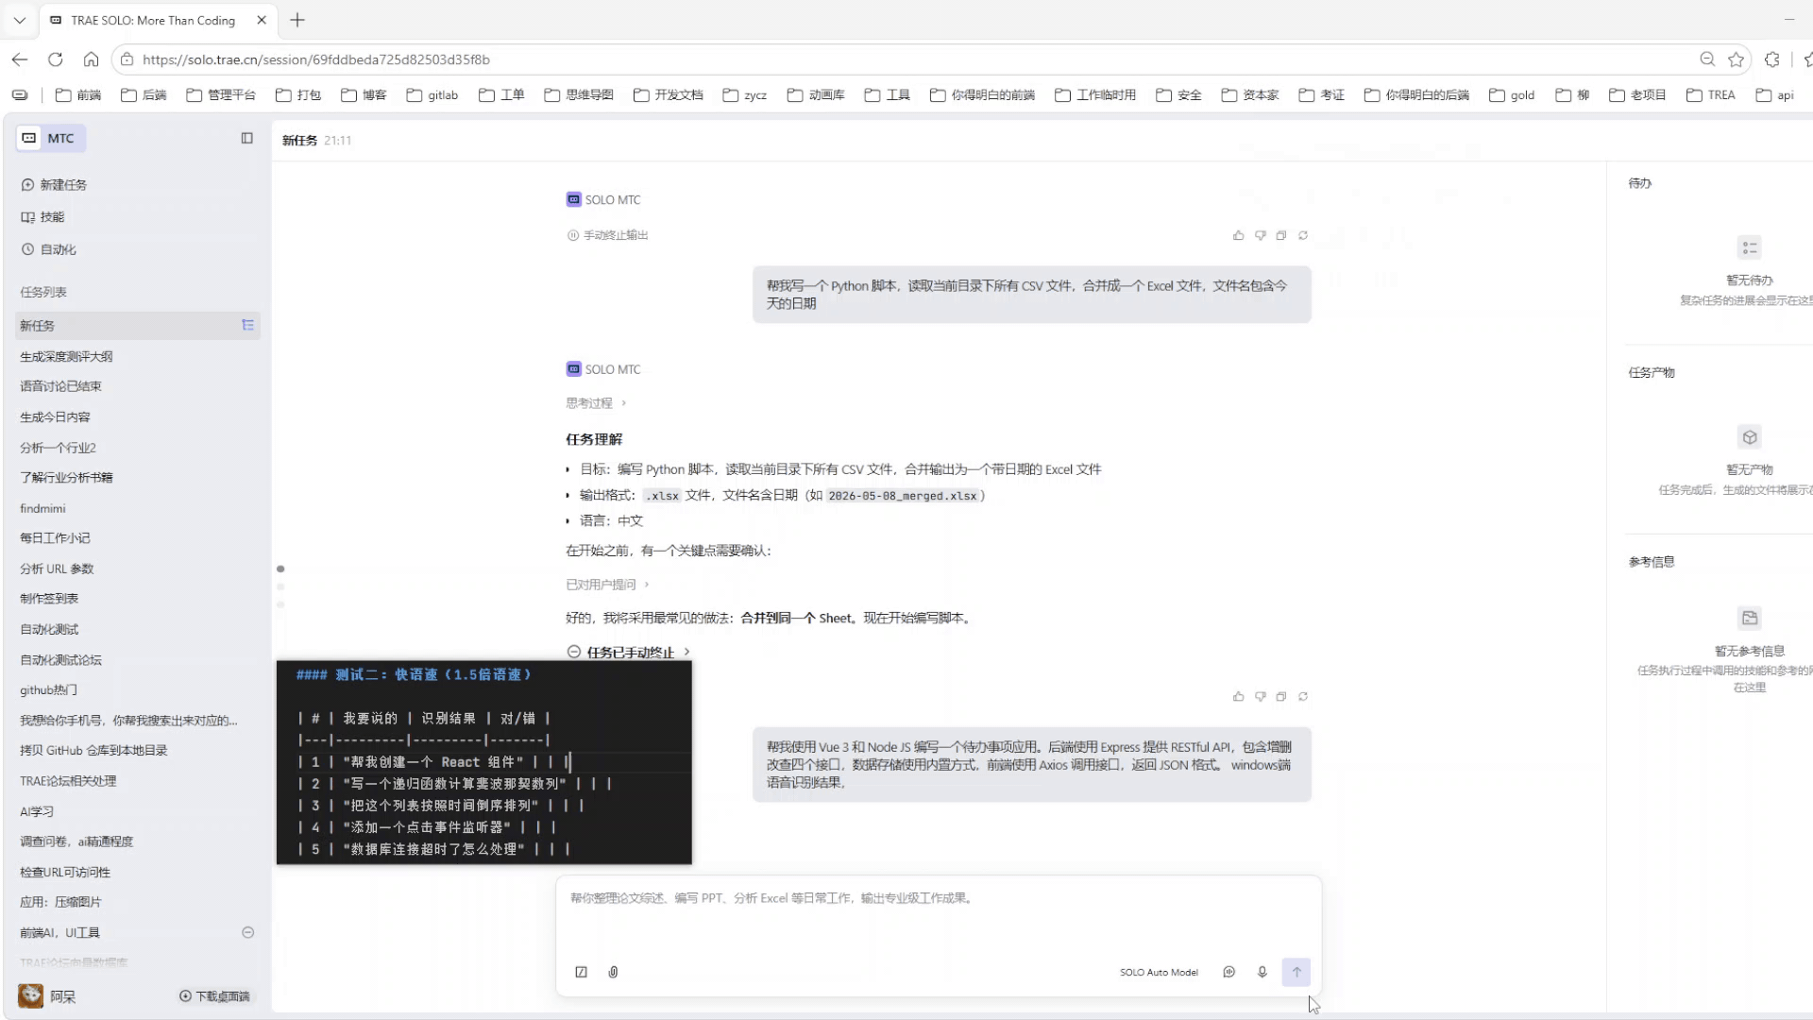Open task 检查URL可访问性

pyautogui.click(x=65, y=872)
